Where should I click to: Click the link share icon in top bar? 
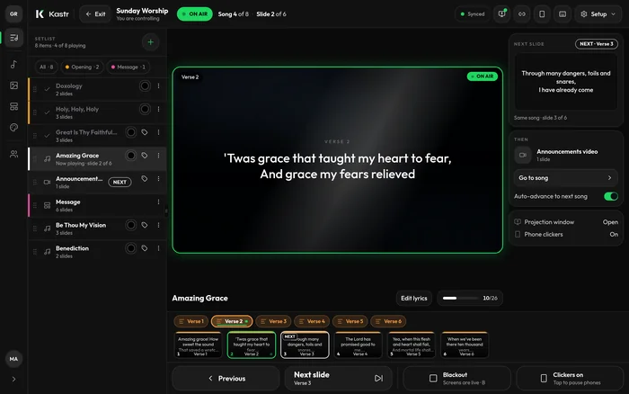point(522,14)
